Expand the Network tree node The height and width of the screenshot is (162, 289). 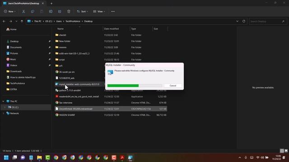pyautogui.click(x=3, y=113)
